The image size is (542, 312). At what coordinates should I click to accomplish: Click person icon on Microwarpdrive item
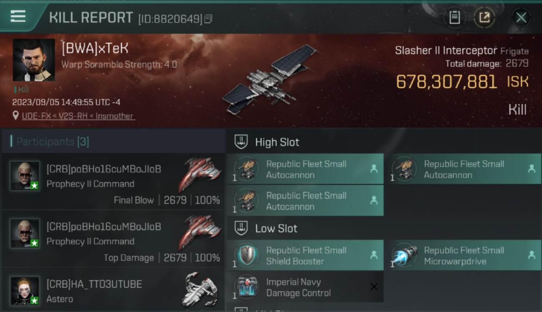click(532, 255)
